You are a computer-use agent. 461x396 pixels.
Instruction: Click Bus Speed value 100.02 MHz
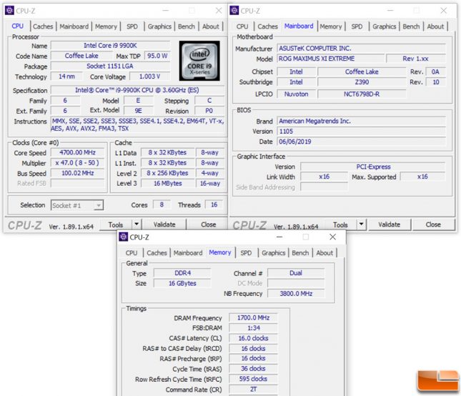coord(78,173)
